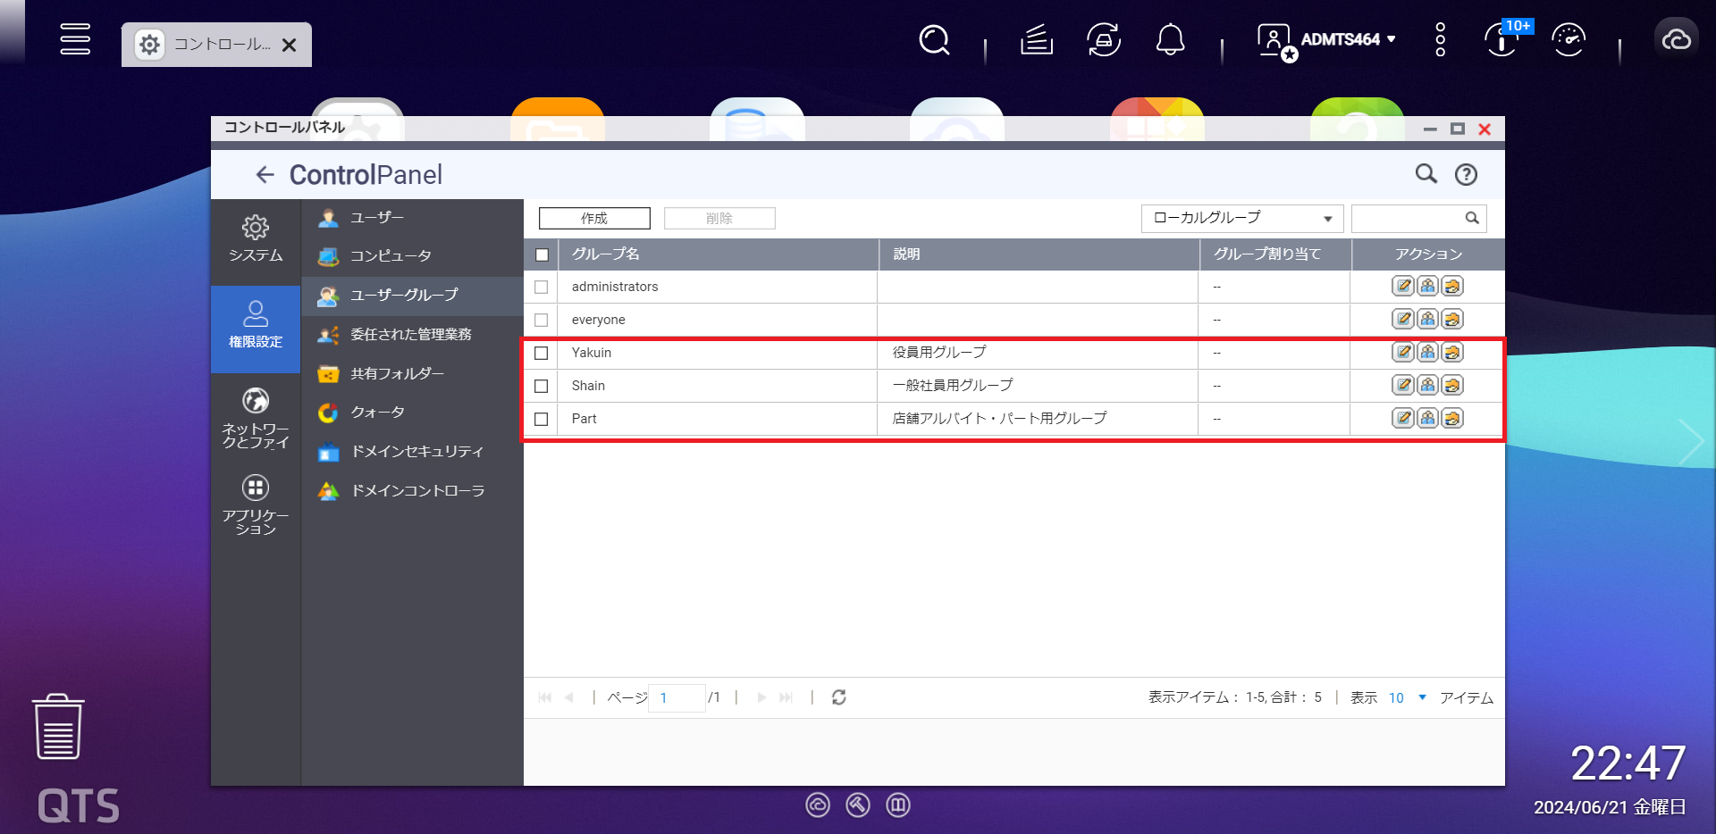This screenshot has width=1716, height=834.
Task: Open the myQNAPcloud cloud icon
Action: tap(1677, 40)
